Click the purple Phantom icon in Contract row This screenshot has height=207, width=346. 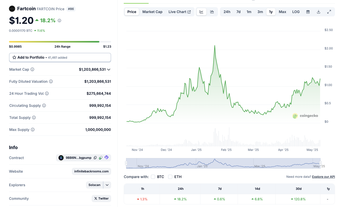coord(107,158)
